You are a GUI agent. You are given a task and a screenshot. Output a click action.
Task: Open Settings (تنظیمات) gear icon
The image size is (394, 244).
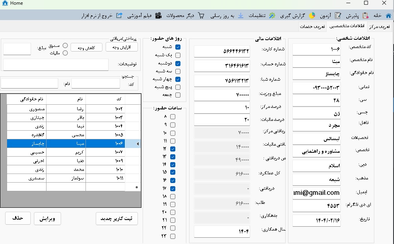(272, 16)
